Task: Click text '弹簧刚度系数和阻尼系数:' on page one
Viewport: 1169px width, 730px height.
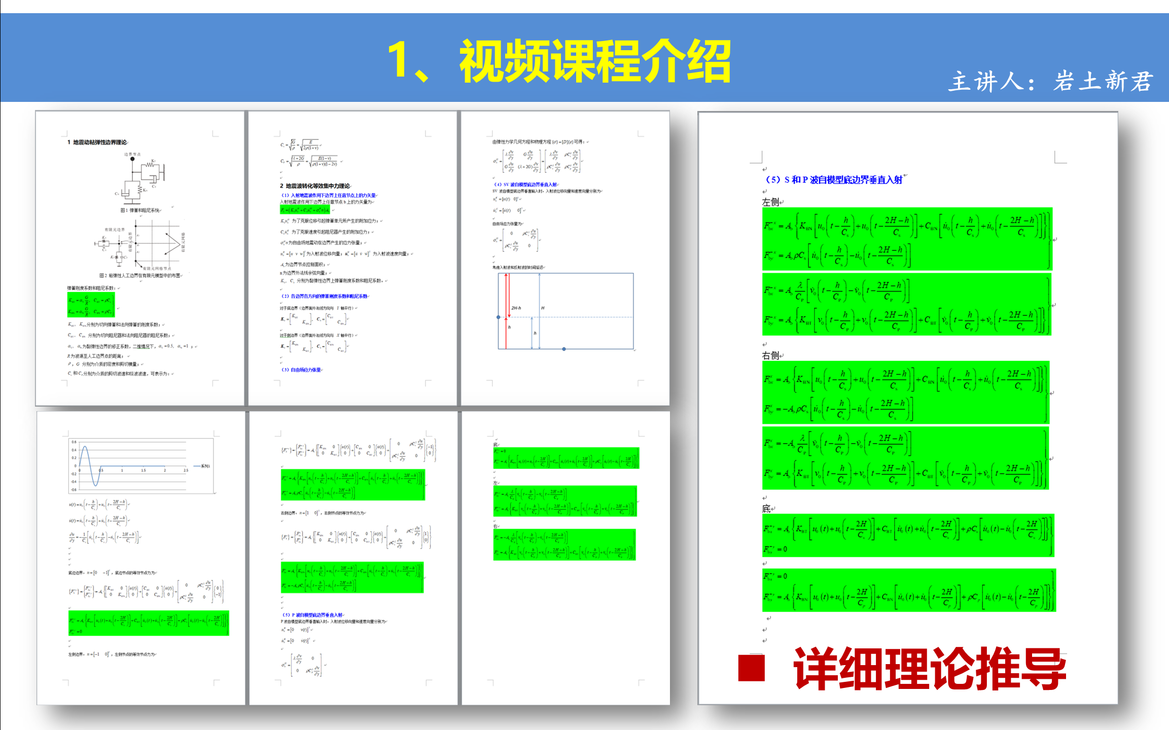Action: pyautogui.click(x=91, y=288)
